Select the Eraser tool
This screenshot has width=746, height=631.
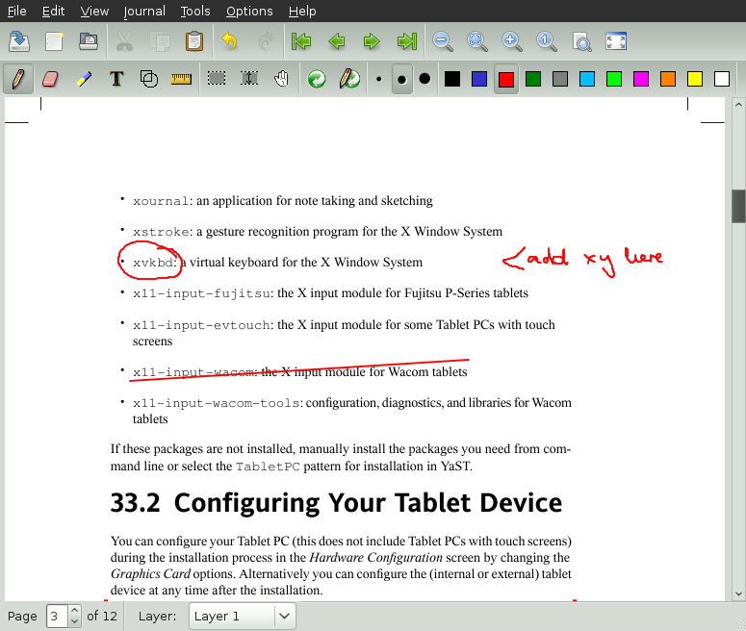(x=50, y=79)
